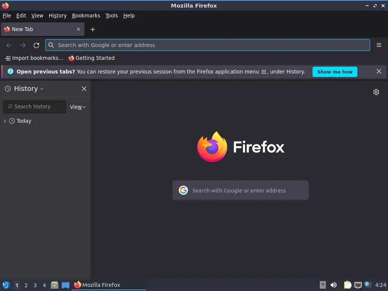Click the Show me how button

pyautogui.click(x=335, y=72)
